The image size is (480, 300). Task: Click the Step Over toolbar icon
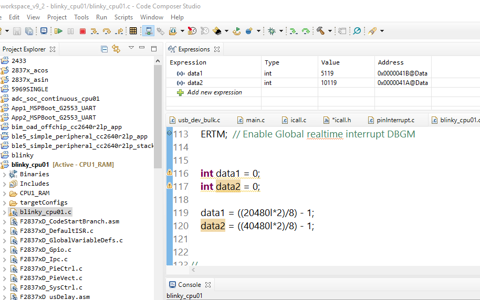107,31
